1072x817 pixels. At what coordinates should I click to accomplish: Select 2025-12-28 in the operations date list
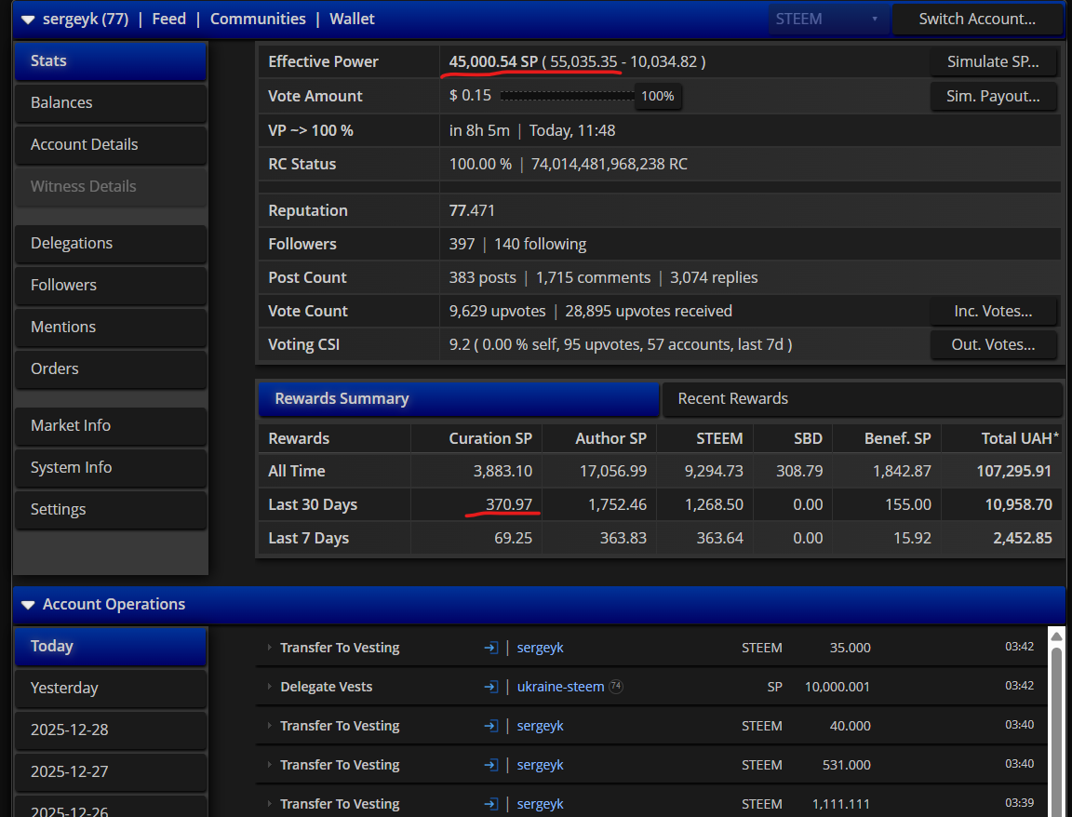click(111, 730)
